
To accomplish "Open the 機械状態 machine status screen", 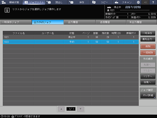I will pyautogui.click(x=11, y=2).
